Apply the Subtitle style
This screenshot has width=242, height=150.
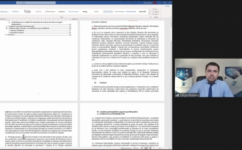click(x=38, y=12)
